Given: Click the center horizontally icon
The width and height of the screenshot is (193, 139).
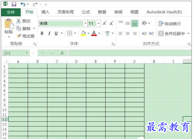Looking at the screenshot, I should (x=128, y=34).
